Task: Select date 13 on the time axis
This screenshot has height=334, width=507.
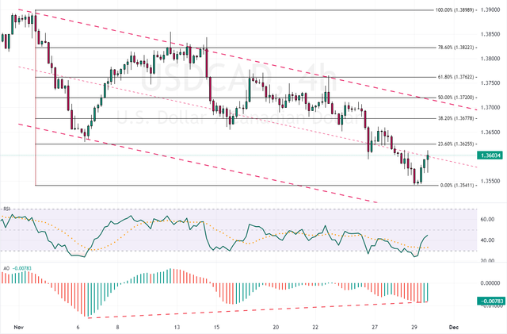Action: 178,327
